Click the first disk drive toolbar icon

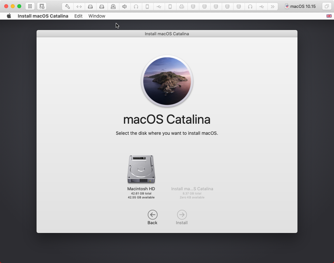pyautogui.click(x=90, y=6)
